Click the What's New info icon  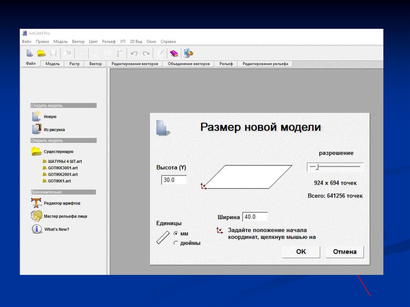36,229
